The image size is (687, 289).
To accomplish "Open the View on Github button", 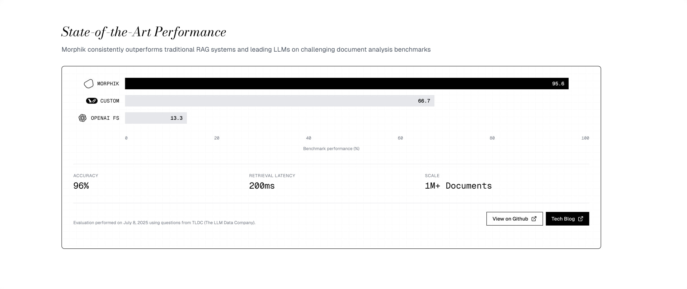I will pyautogui.click(x=514, y=219).
